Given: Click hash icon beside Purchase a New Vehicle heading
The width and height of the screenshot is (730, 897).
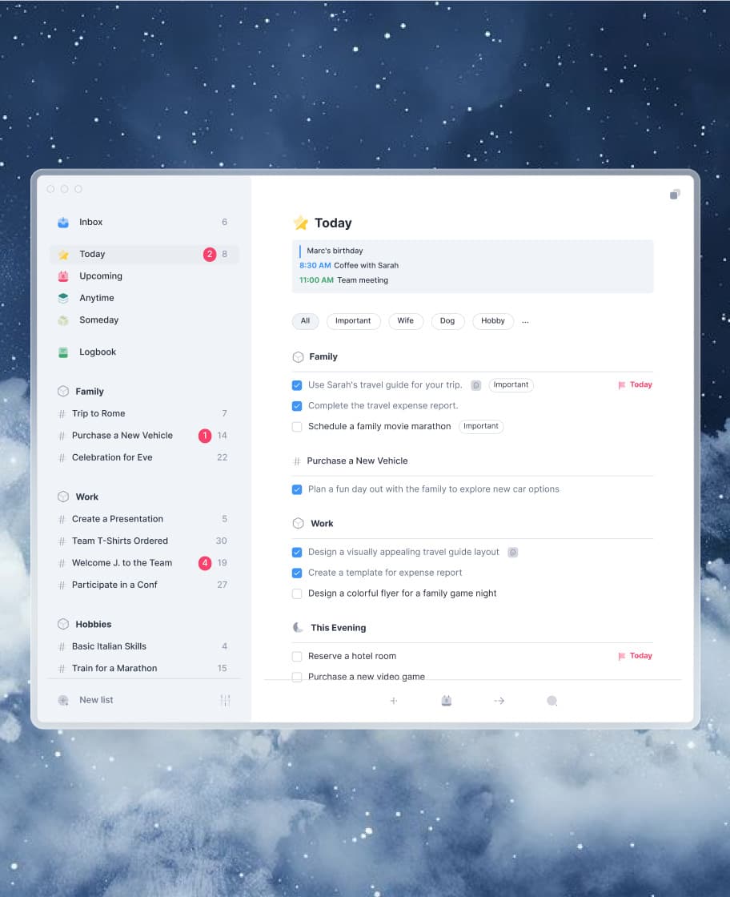Looking at the screenshot, I should 297,461.
